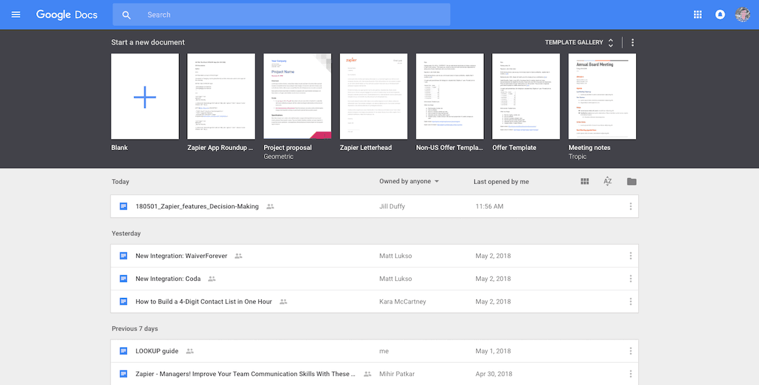
Task: Click owner name Mihir Patkar
Action: coord(397,374)
